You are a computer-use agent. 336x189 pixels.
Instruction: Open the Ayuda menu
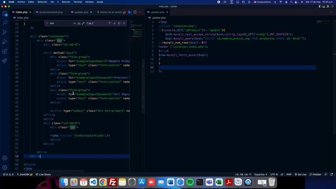(100, 2)
